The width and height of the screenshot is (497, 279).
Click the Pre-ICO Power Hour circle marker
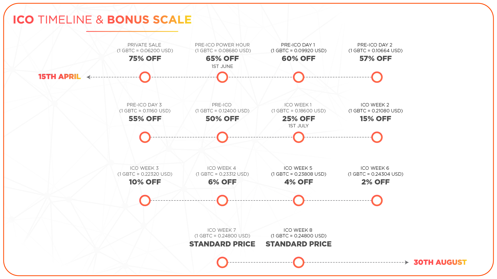222,77
